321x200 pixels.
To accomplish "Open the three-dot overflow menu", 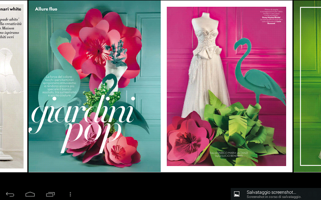I will click(70, 194).
